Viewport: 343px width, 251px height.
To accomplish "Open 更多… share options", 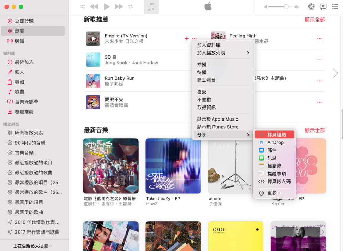I will click(274, 193).
